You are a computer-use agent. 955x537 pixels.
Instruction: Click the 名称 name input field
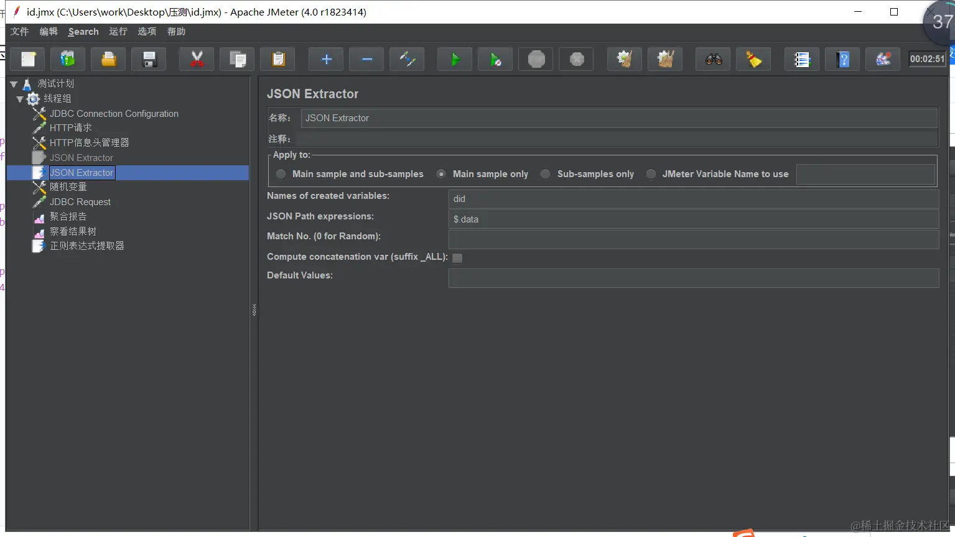(x=619, y=118)
